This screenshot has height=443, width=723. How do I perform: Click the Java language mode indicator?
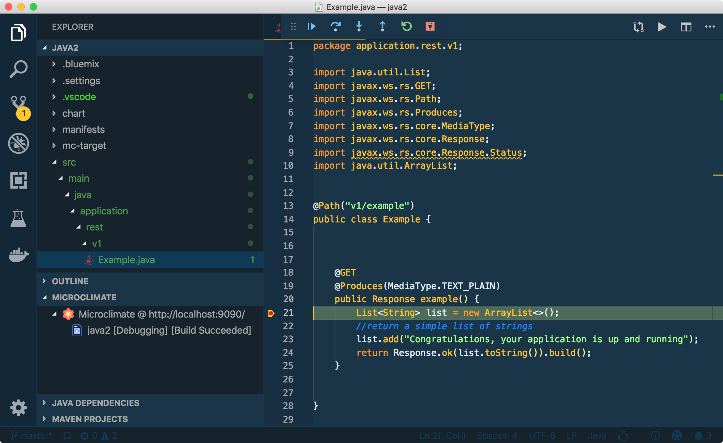pos(597,436)
